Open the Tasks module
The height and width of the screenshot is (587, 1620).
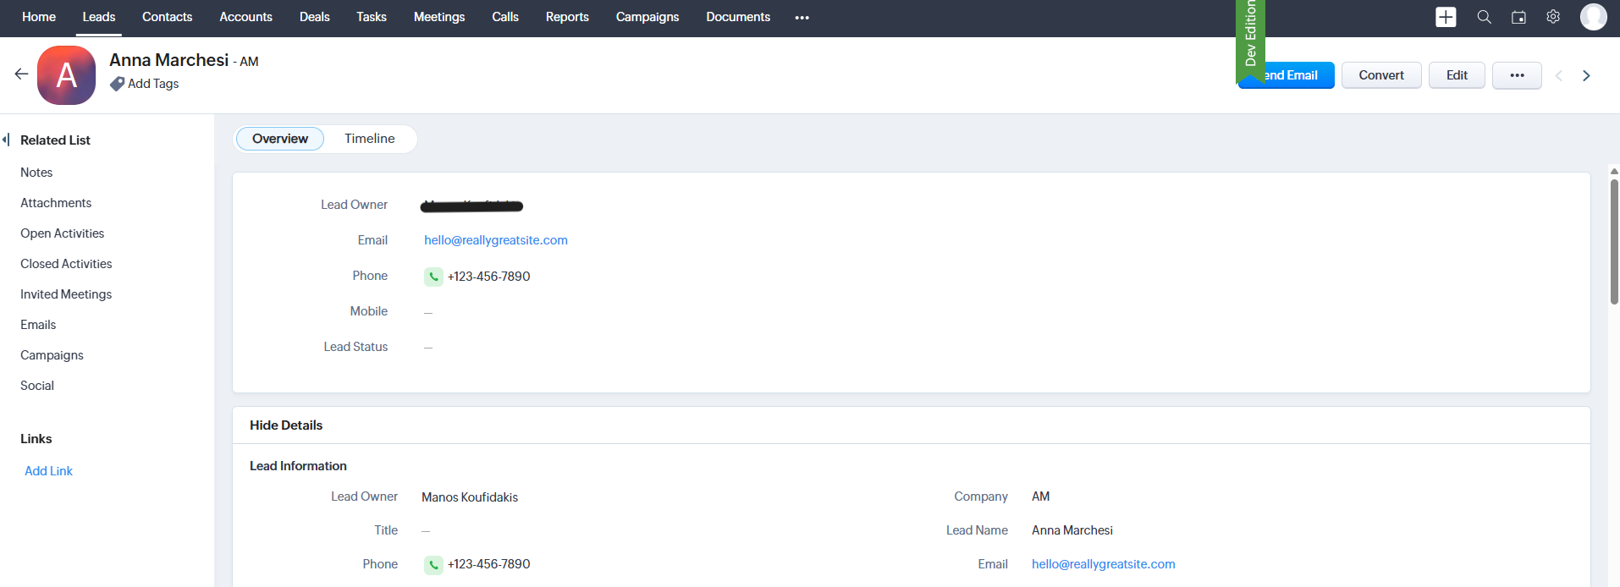(x=372, y=17)
